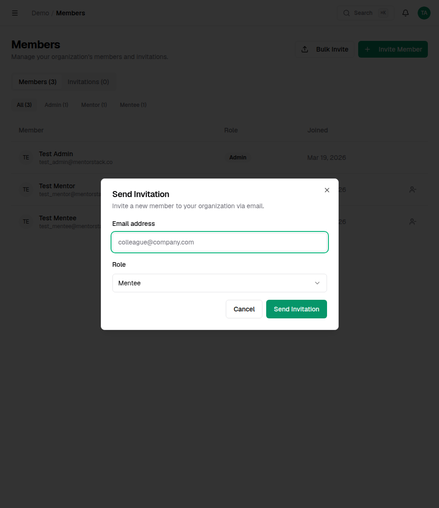Filter members by Admin
Image resolution: width=439 pixels, height=508 pixels.
coord(56,105)
